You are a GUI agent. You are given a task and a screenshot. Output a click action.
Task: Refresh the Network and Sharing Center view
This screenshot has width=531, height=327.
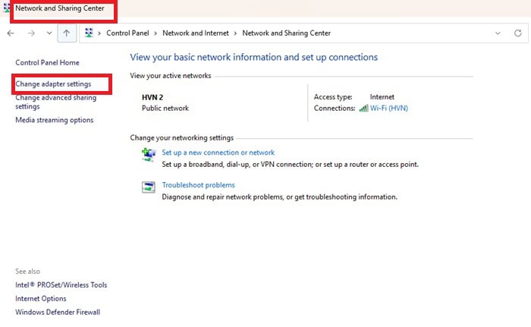[x=518, y=33]
